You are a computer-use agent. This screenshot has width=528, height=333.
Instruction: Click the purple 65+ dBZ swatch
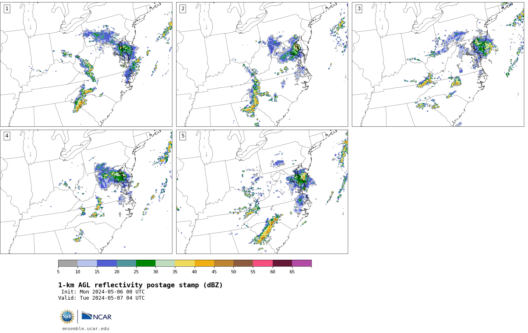click(x=302, y=263)
